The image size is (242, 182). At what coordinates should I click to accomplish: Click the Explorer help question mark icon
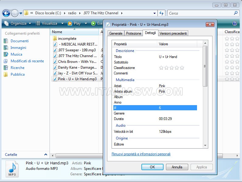(x=235, y=23)
